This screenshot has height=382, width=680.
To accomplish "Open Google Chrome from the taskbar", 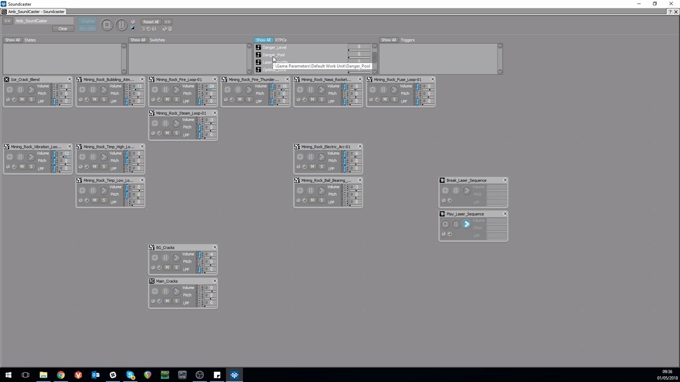I will click(61, 375).
